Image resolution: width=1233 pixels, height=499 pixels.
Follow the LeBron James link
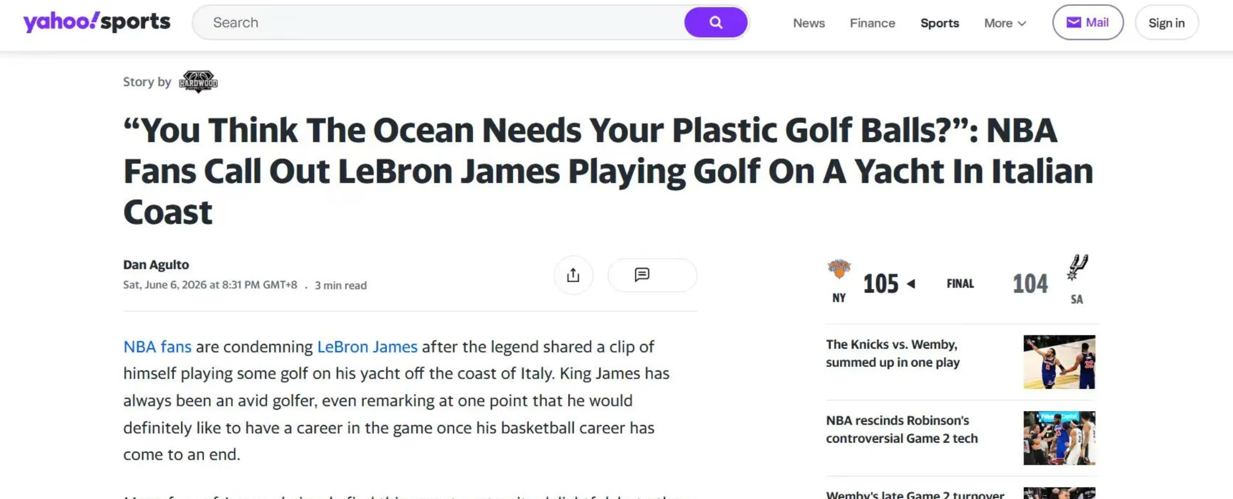367,346
